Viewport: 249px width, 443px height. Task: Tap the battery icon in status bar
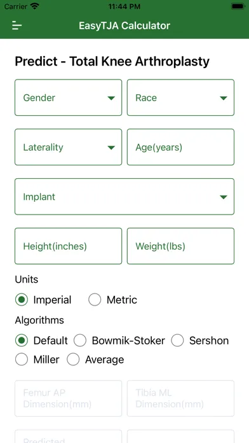click(x=238, y=6)
